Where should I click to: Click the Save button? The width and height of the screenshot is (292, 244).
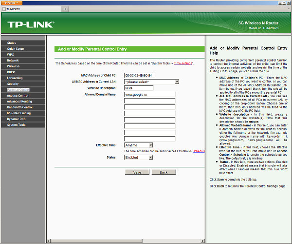tap(137, 172)
